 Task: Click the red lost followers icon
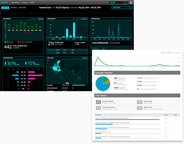[x=18, y=42]
